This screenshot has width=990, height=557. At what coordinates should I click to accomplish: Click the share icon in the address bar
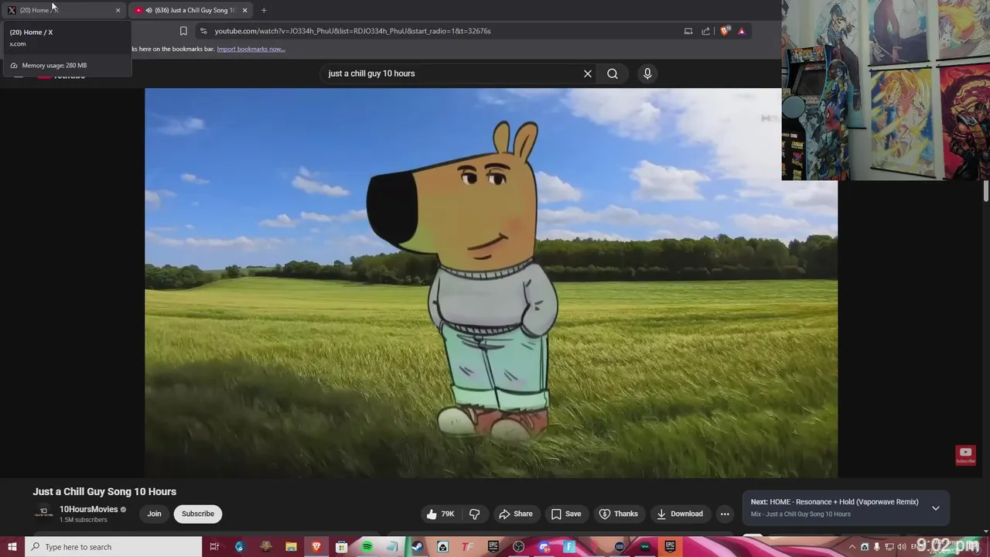pyautogui.click(x=705, y=31)
